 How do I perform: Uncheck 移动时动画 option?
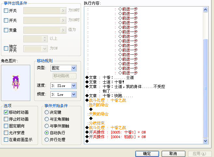point(6,112)
